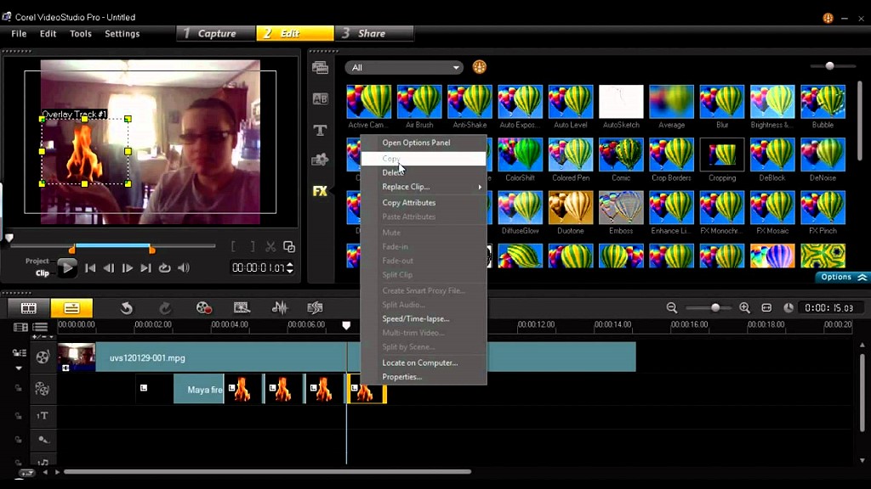Toggle ripple editing lock on title track
Screen dimensions: 871x489
pyautogui.click(x=18, y=416)
